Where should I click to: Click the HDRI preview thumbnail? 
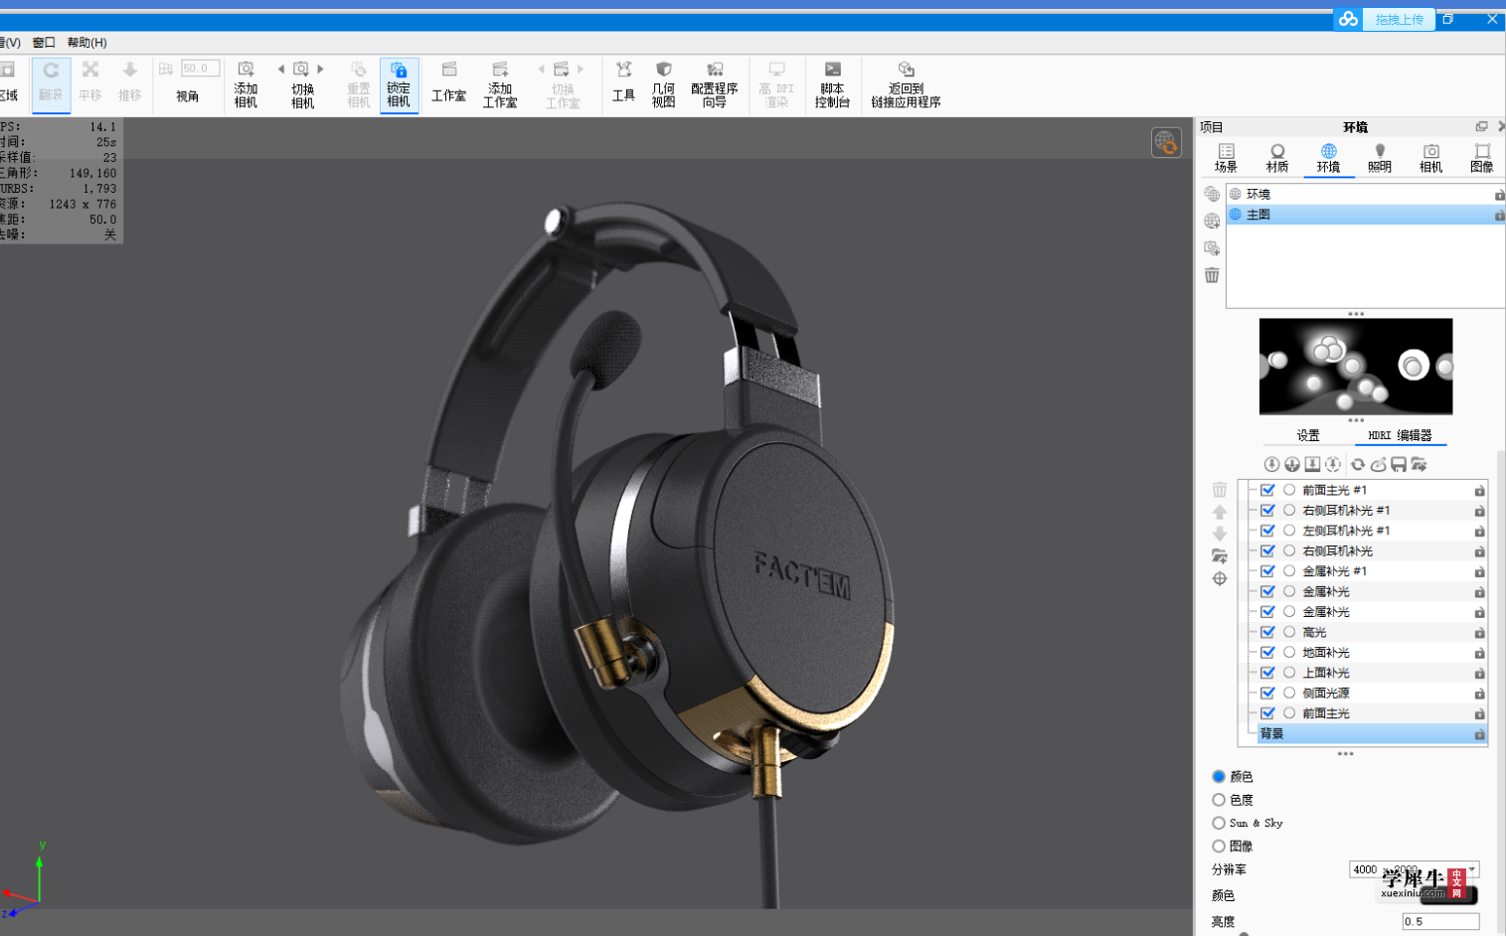pos(1356,367)
